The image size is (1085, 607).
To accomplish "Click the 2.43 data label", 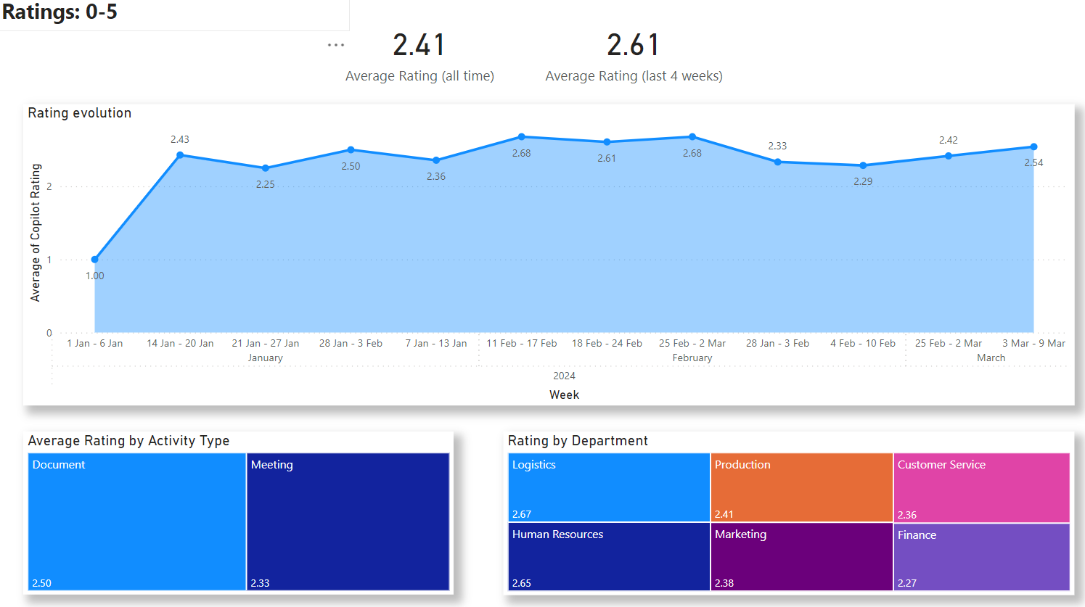I will pyautogui.click(x=180, y=139).
